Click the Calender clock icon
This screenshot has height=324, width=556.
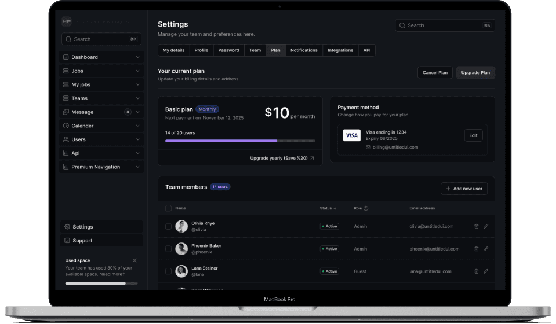66,126
